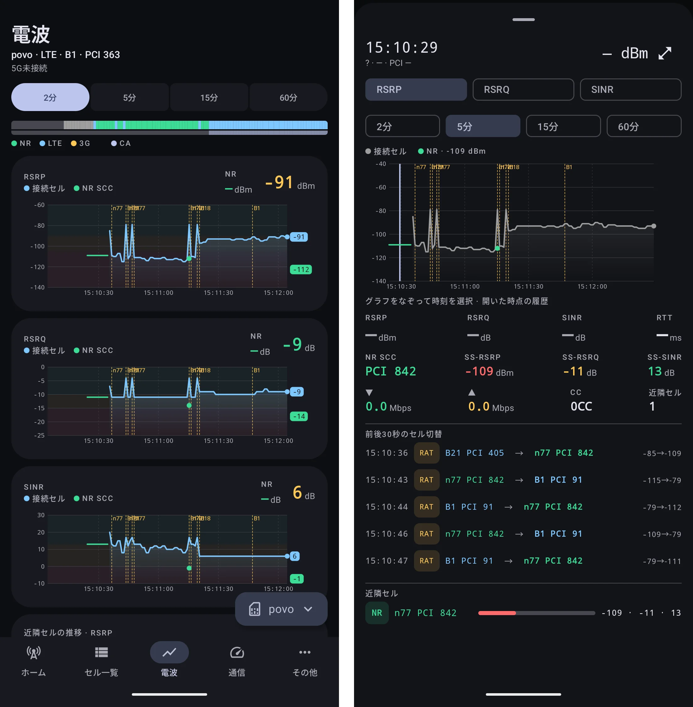Click the RAT badge at 15:10:44
The height and width of the screenshot is (707, 693).
click(x=426, y=507)
